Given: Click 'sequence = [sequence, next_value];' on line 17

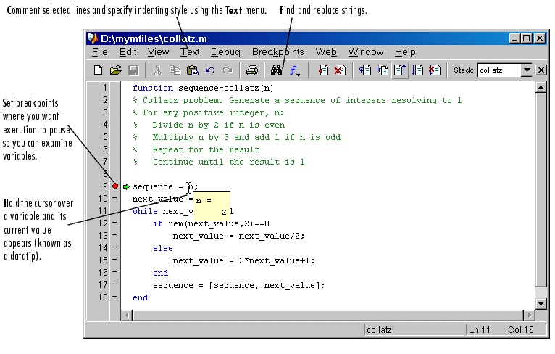Looking at the screenshot, I should 238,285.
